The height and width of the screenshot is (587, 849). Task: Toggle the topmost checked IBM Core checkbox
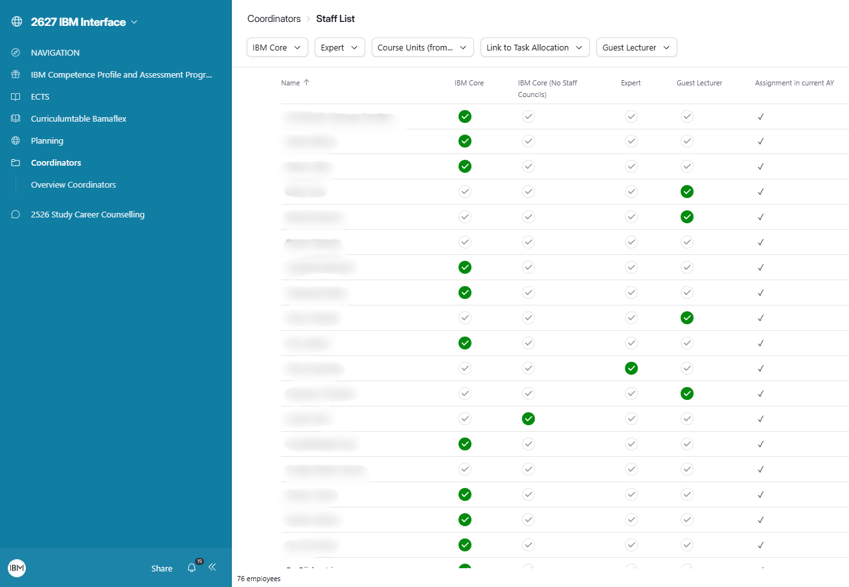(x=464, y=116)
